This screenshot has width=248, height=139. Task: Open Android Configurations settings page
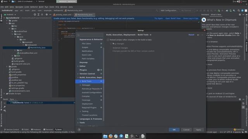tap(92, 93)
